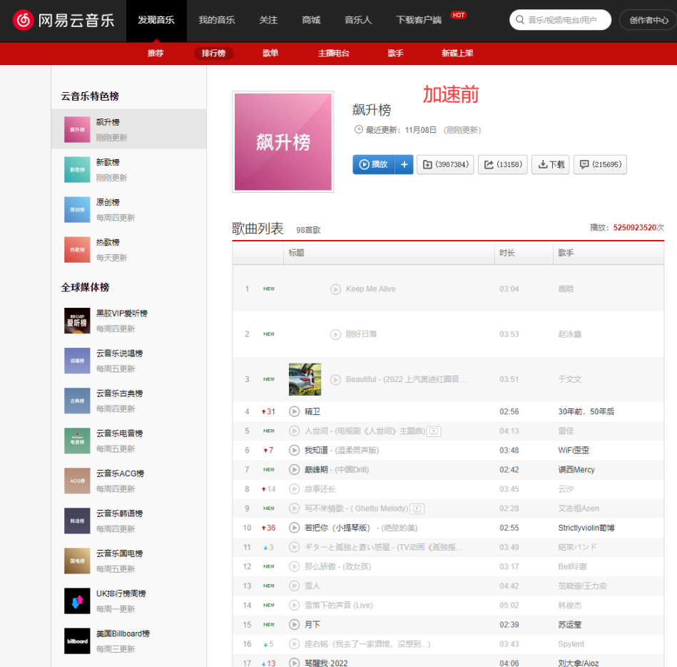
Task: Play the song 人世间
Action: pos(294,431)
